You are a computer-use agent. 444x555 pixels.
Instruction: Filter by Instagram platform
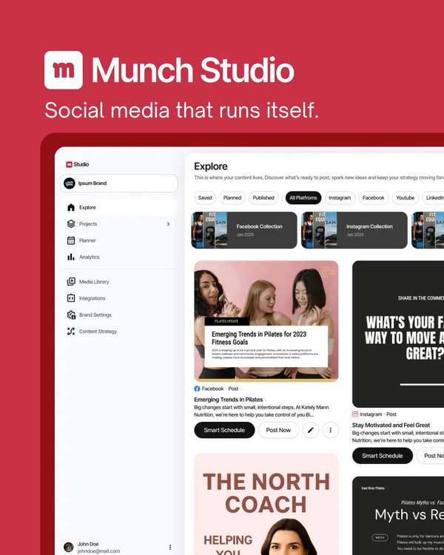pyautogui.click(x=340, y=198)
